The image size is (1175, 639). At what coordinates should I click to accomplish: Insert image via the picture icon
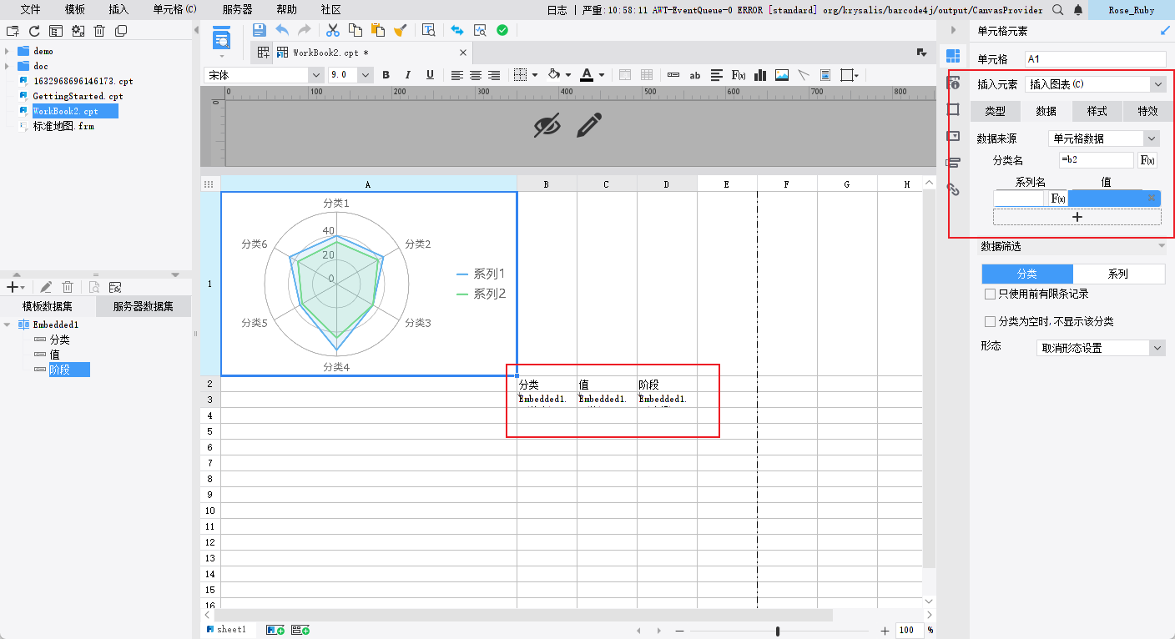[x=782, y=75]
